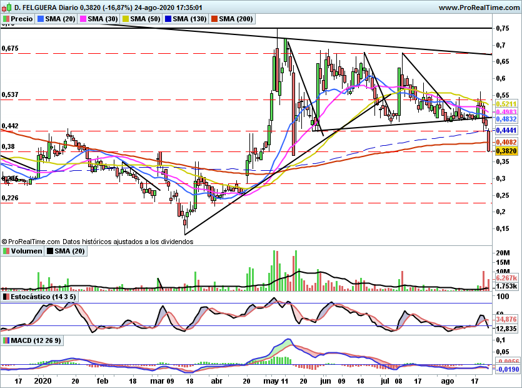
Task: Click the current price 0,3820 tag
Action: pyautogui.click(x=506, y=151)
